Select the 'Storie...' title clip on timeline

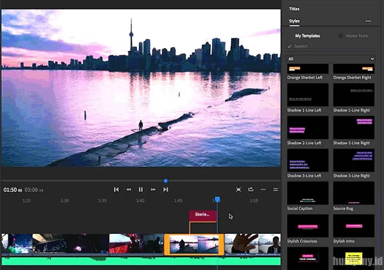202,215
